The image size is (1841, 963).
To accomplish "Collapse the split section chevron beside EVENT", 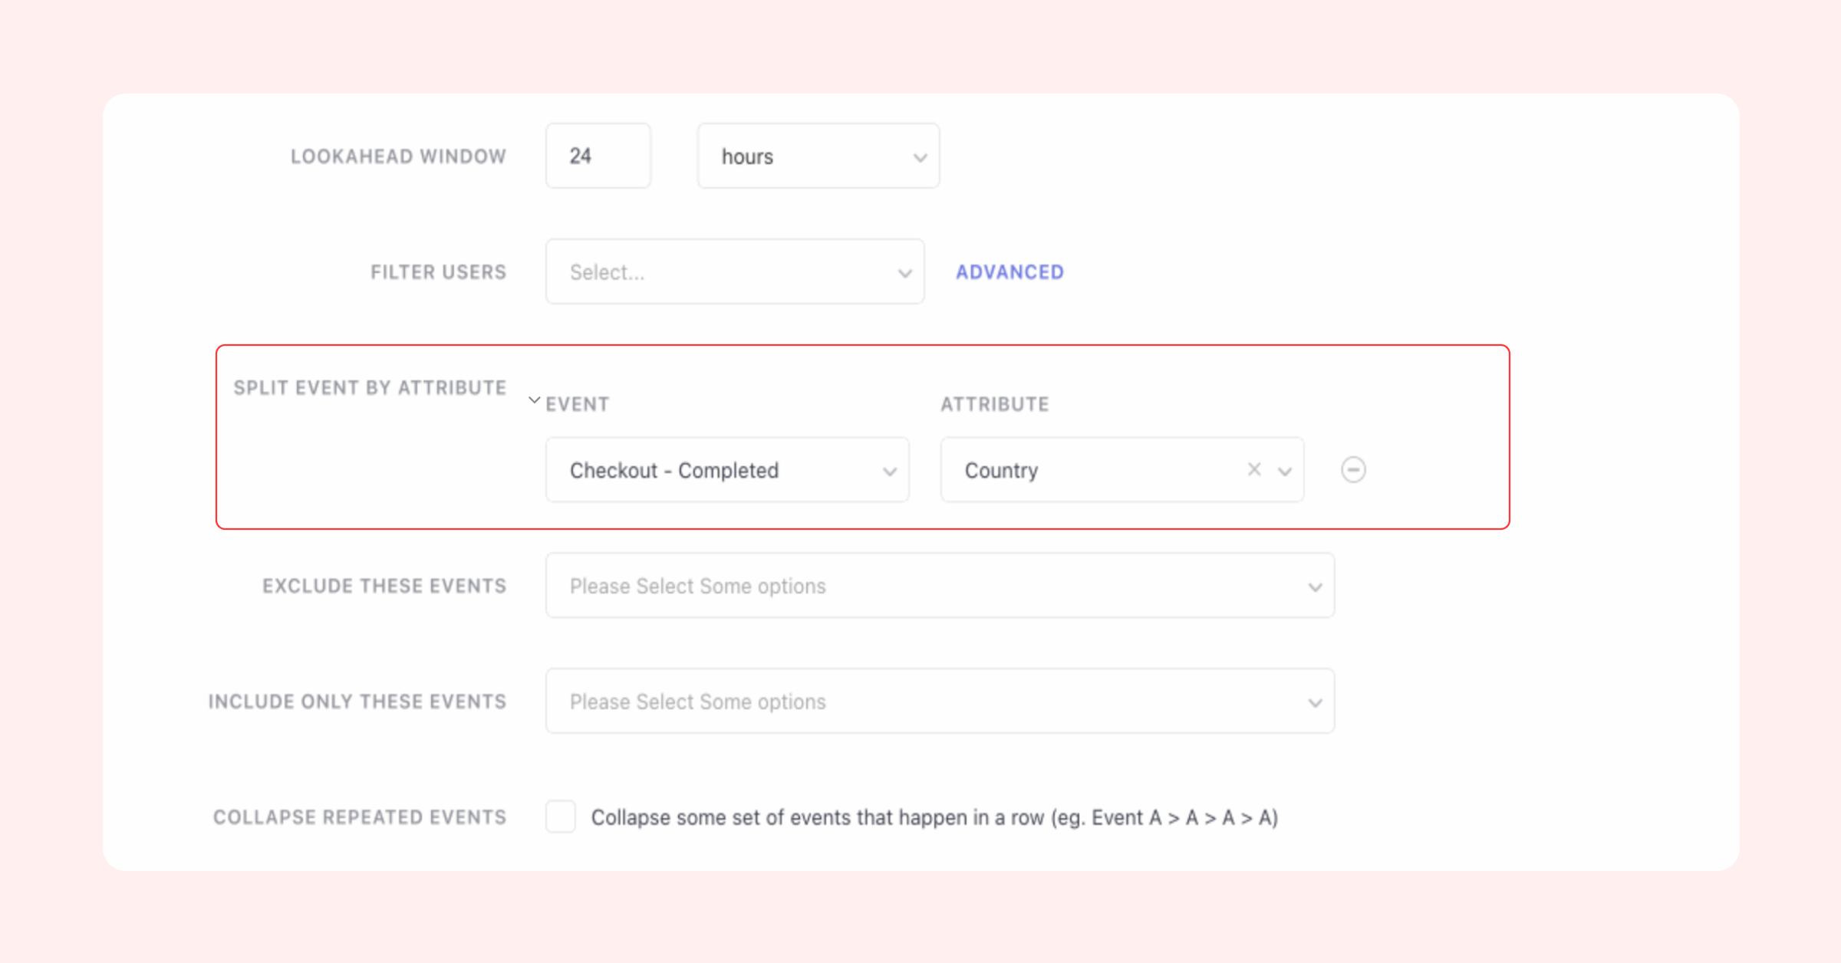I will [x=535, y=400].
